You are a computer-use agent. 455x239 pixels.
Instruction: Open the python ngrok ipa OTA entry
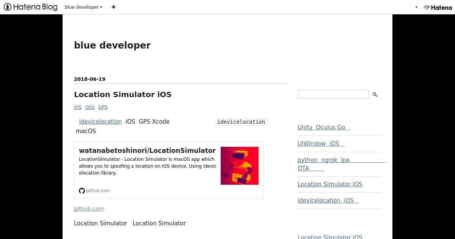pyautogui.click(x=341, y=164)
